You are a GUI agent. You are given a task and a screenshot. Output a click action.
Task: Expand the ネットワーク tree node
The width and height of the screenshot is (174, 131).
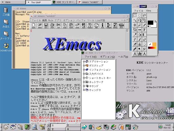(x=84, y=82)
